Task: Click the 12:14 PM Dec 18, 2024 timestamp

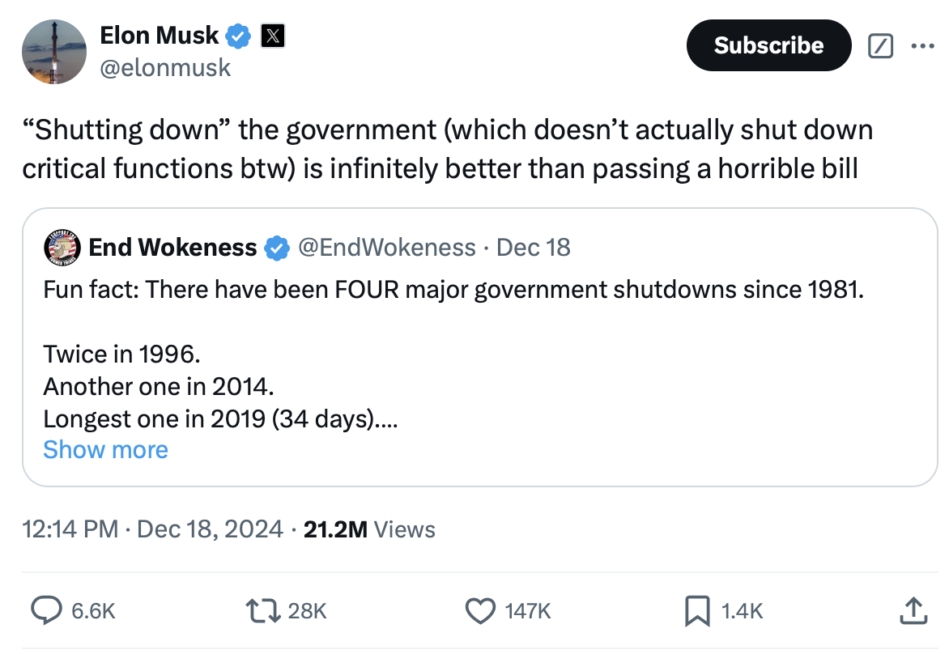Action: point(153,530)
